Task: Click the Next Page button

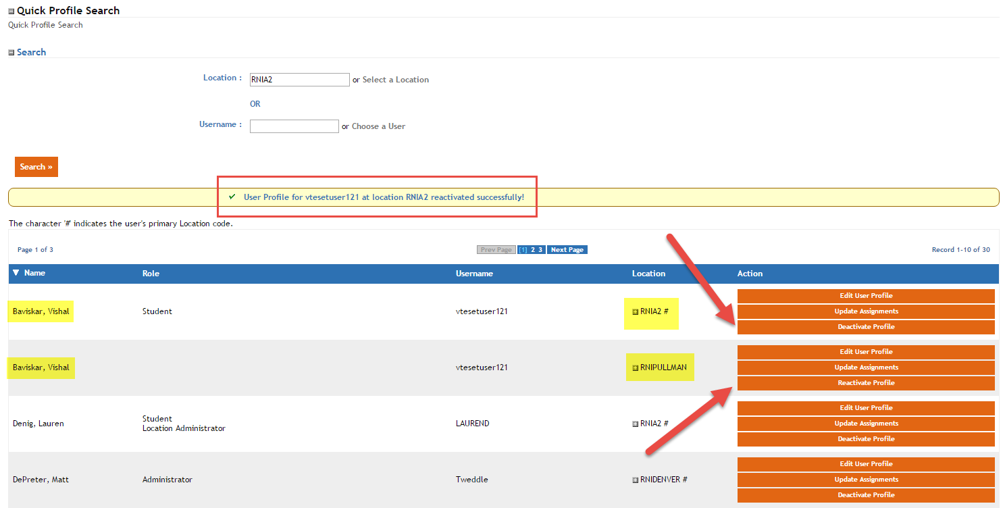Action: click(567, 250)
